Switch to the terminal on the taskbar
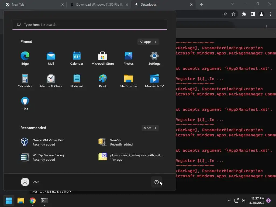Image resolution: width=276 pixels, height=207 pixels. [x=44, y=201]
